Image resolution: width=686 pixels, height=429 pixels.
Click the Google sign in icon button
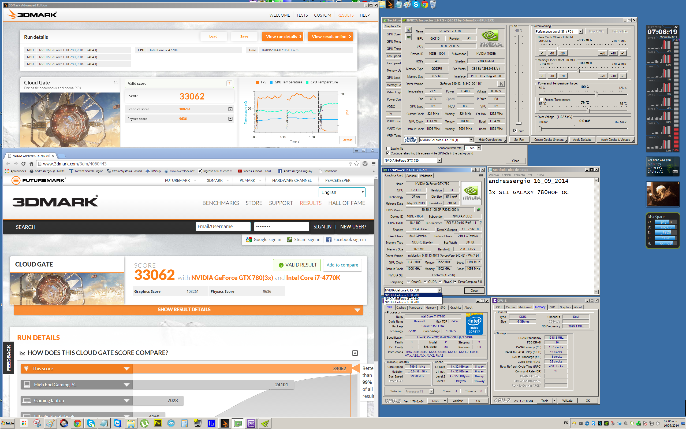[264, 239]
